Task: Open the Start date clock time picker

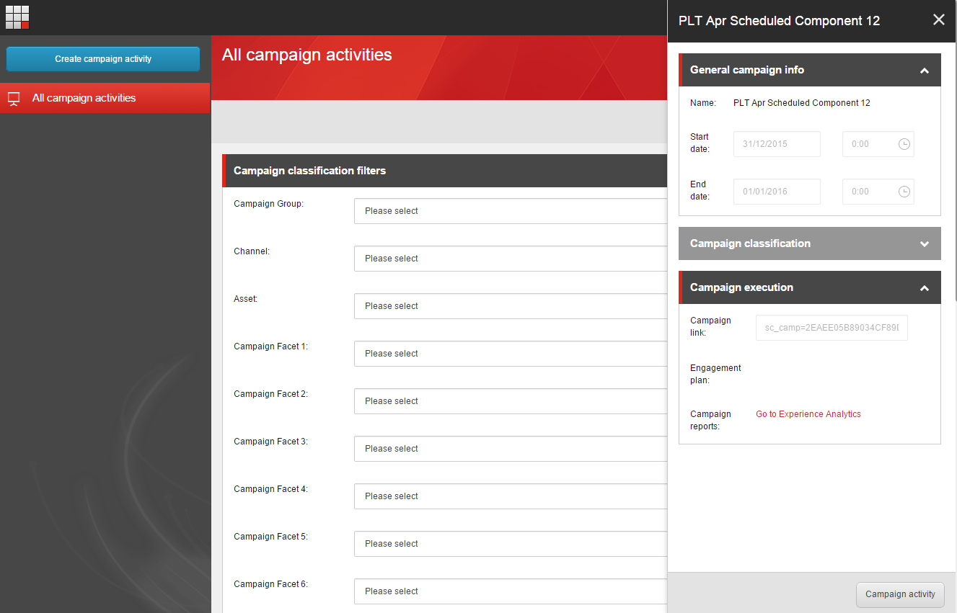Action: 904,144
